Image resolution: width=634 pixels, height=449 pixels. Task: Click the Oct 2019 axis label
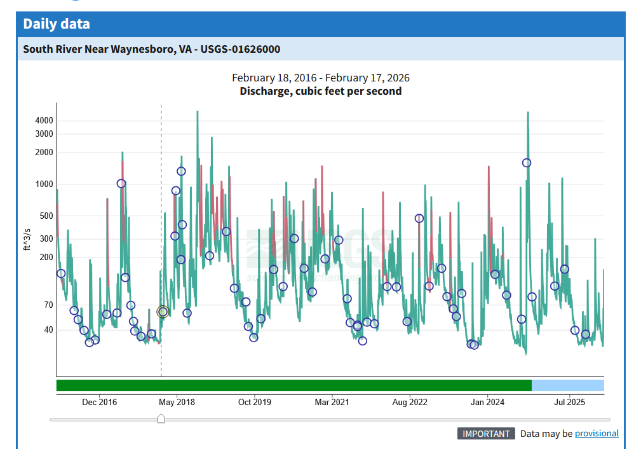coord(255,402)
